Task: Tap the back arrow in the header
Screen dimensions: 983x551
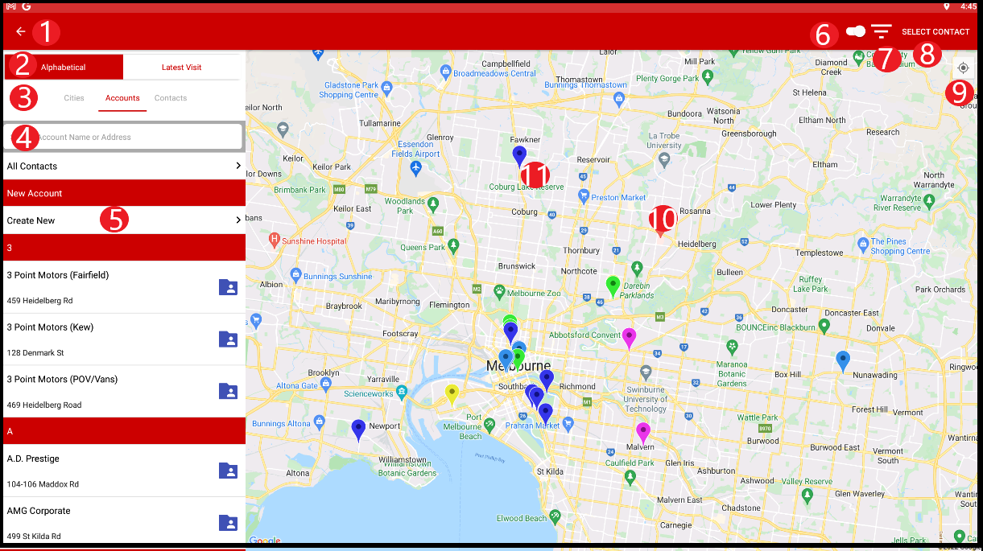Action: (21, 32)
